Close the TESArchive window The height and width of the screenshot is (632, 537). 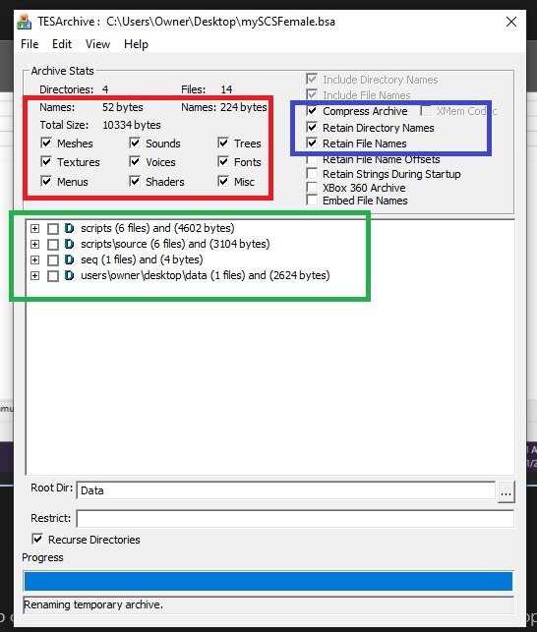[x=511, y=22]
